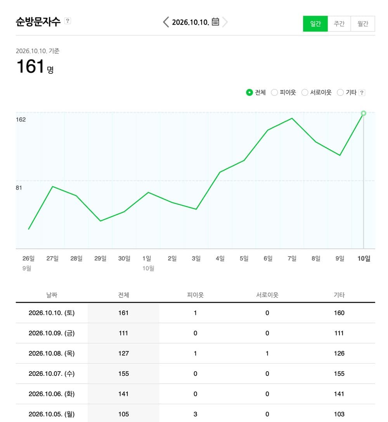Click the 피이웃 column header in table

point(196,295)
